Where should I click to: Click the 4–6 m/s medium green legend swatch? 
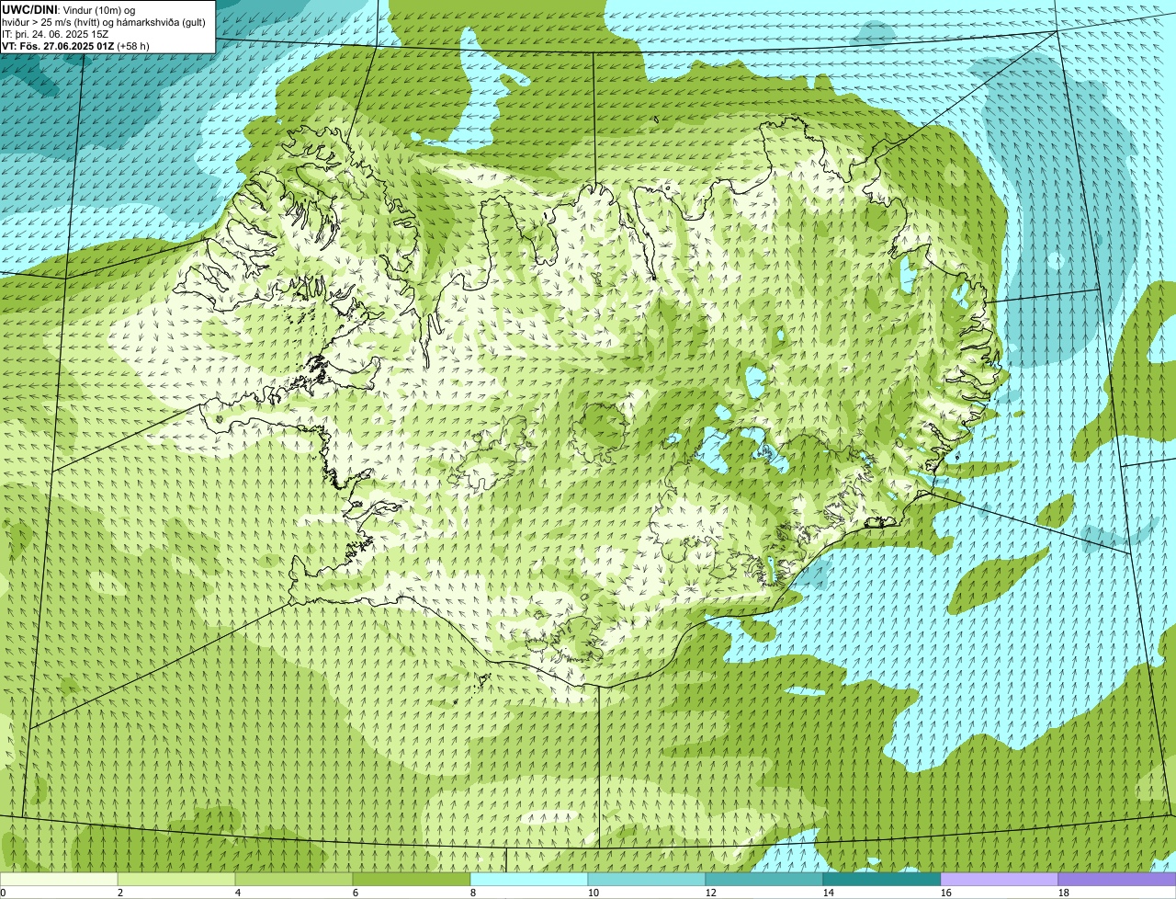coord(294,879)
